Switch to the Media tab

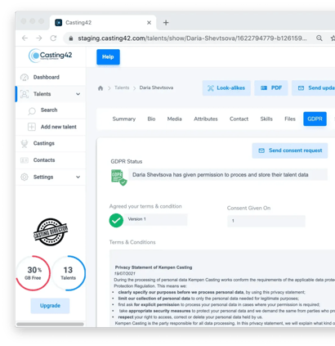click(175, 119)
